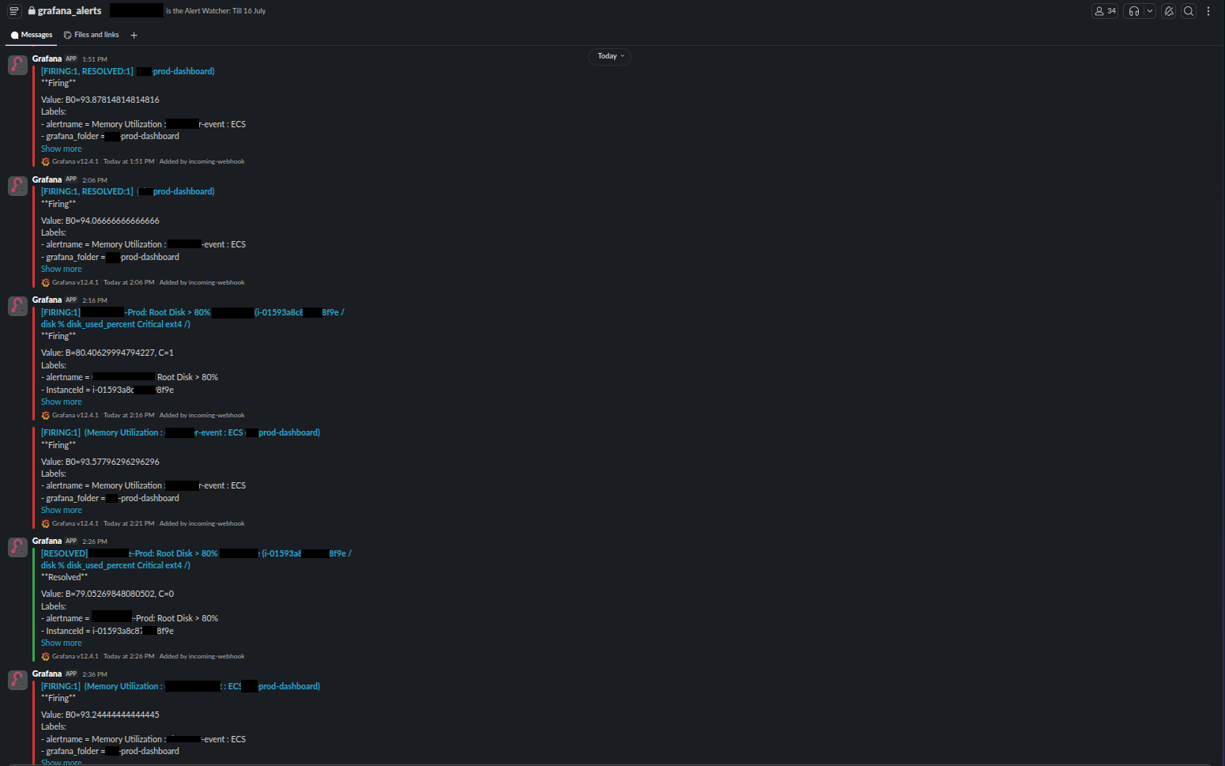Toggle the sidebar with the top-left panel icon

13,11
